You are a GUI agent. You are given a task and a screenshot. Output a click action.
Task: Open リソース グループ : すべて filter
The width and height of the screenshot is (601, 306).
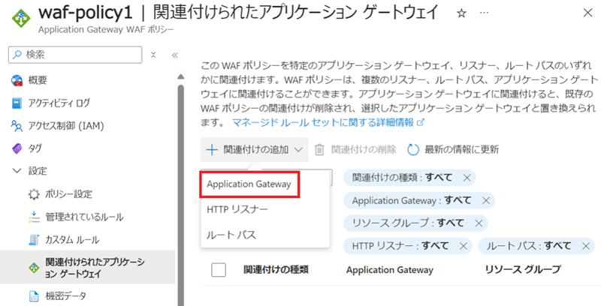(408, 223)
